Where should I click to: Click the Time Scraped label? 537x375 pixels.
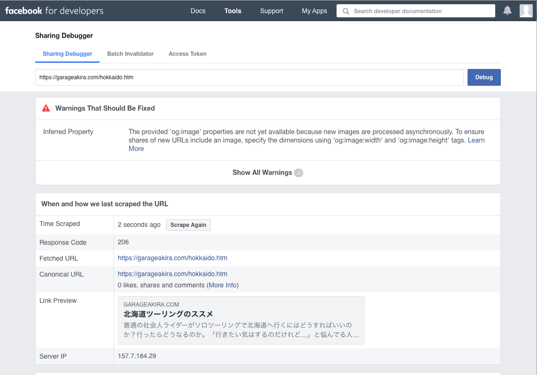click(x=60, y=224)
